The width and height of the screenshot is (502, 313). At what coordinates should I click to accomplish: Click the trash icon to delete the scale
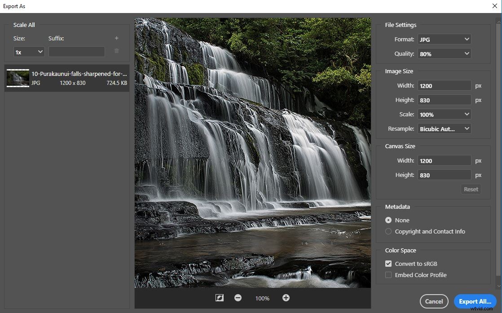[x=116, y=51]
